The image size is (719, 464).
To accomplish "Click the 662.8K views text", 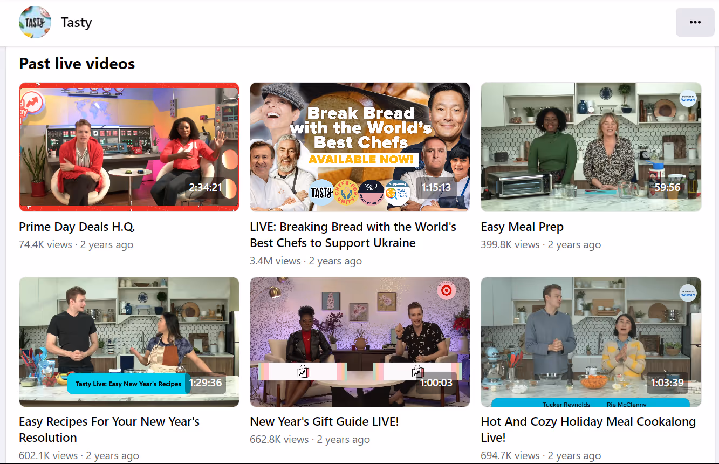I will (x=279, y=439).
